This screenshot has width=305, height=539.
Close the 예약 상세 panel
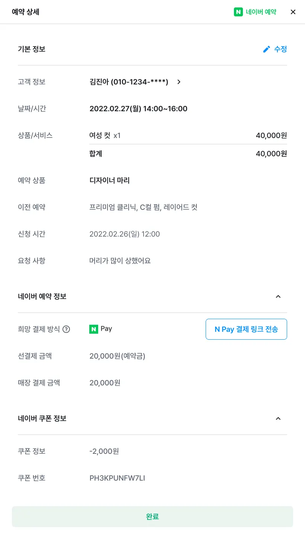coord(293,12)
